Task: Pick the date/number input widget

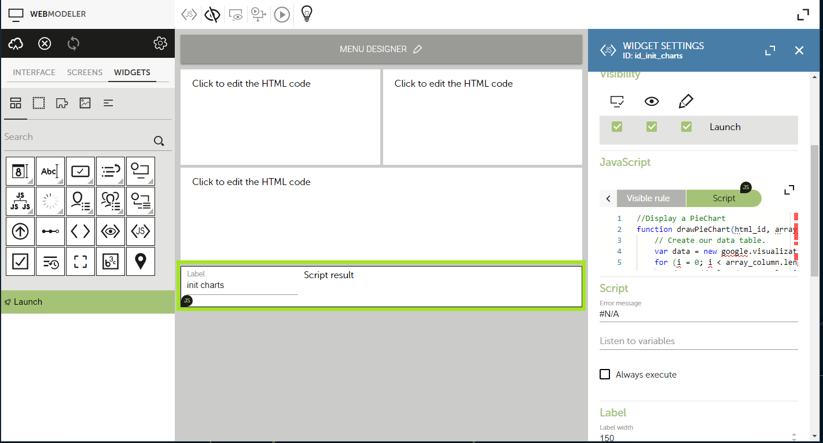Action: coord(20,171)
